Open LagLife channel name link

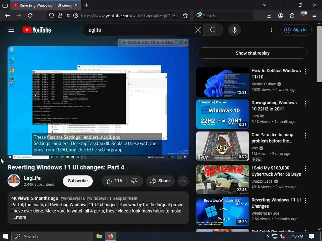[32, 178]
